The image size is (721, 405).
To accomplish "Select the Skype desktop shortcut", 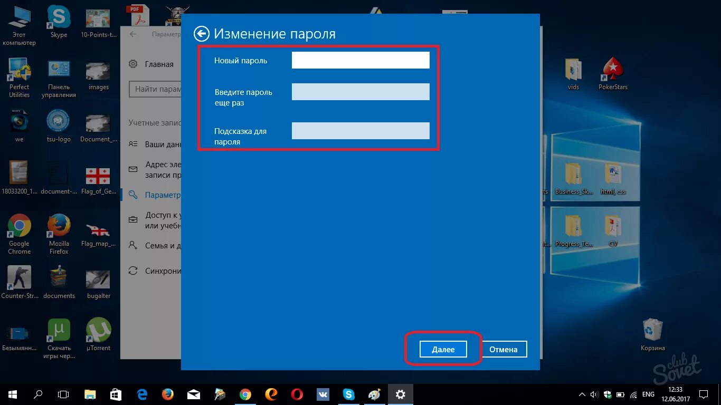I will click(x=59, y=23).
